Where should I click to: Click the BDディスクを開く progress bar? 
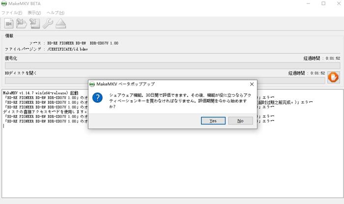tap(165, 80)
